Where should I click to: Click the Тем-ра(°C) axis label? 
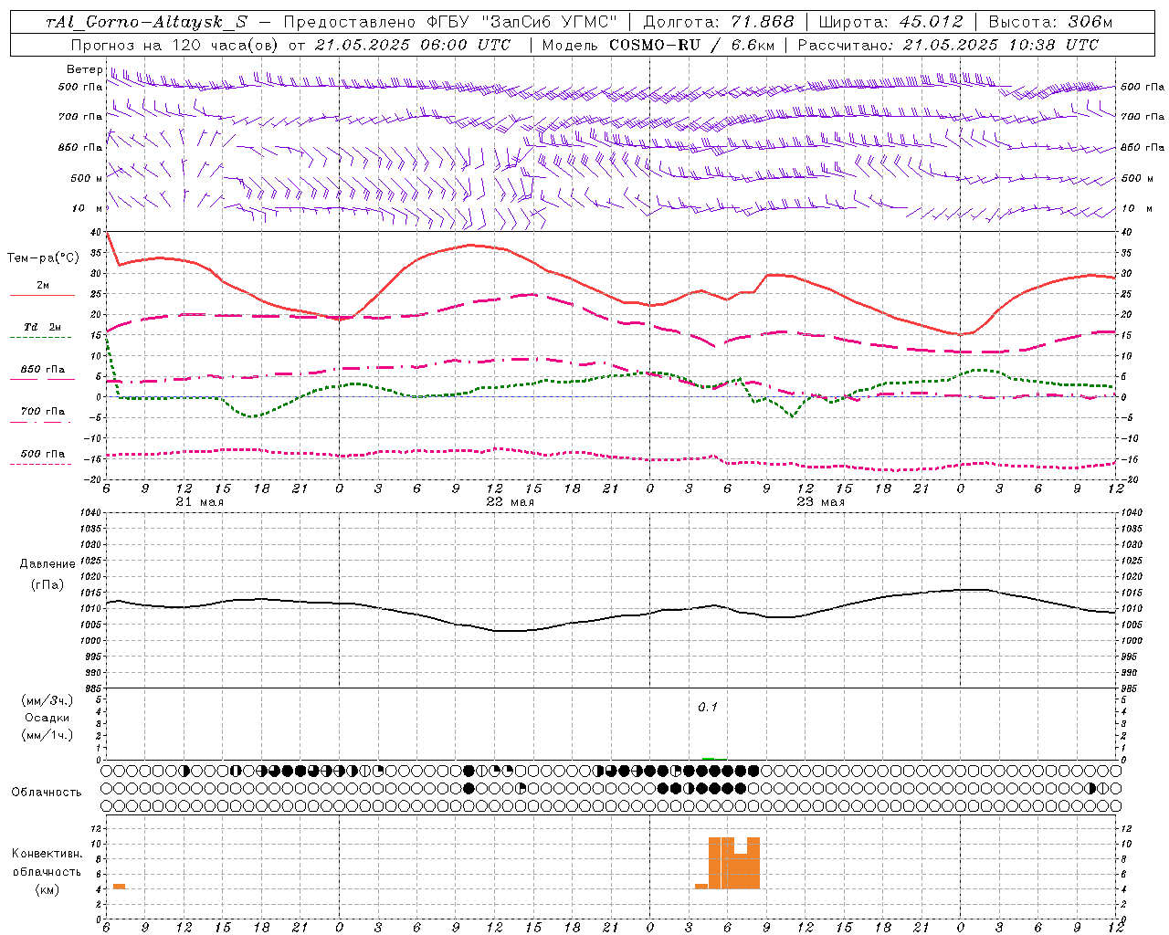[x=43, y=258]
